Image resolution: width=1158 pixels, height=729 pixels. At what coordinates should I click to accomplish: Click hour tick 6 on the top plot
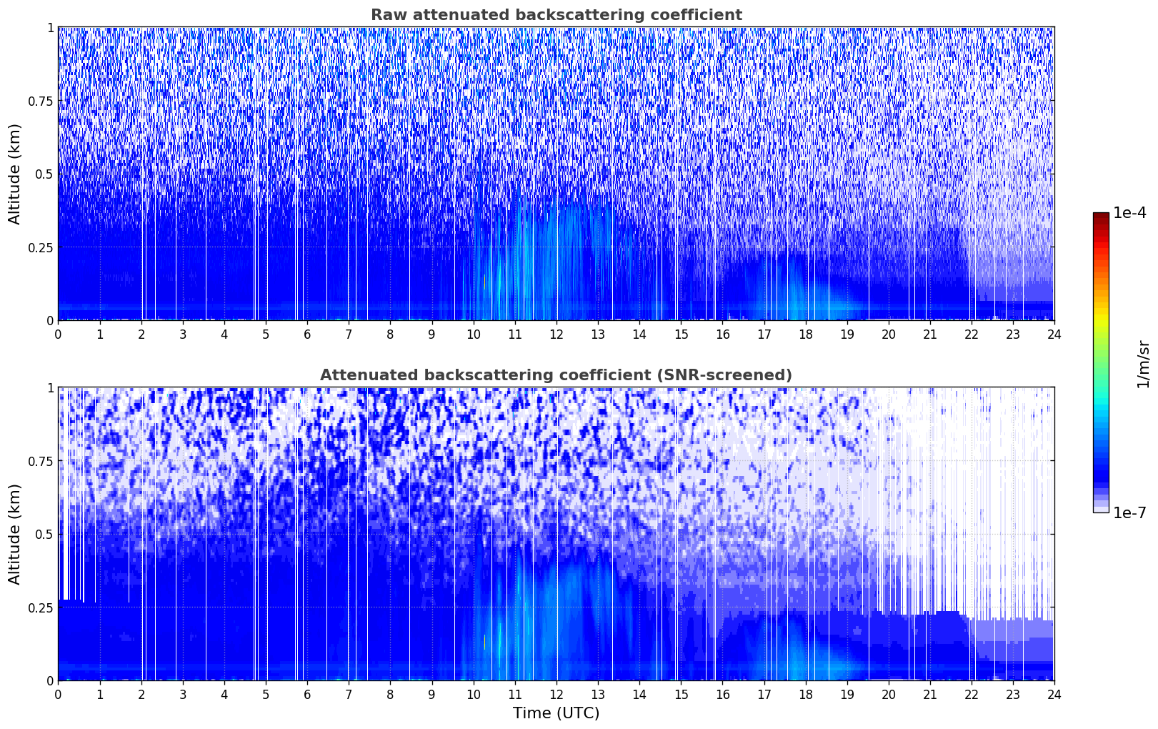click(307, 334)
